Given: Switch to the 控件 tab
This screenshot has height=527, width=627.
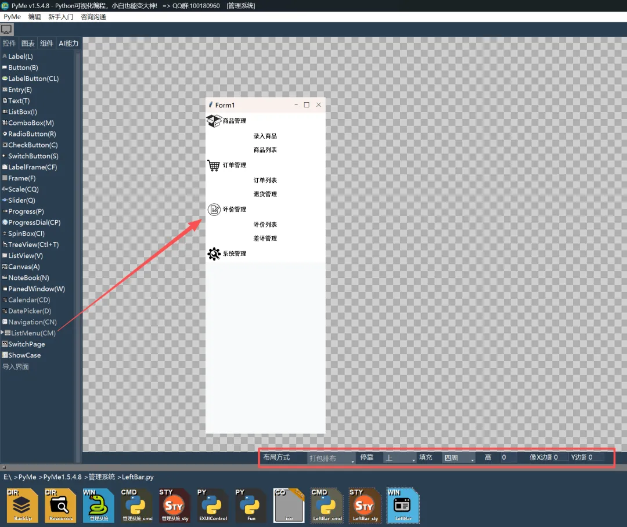Looking at the screenshot, I should coord(9,43).
